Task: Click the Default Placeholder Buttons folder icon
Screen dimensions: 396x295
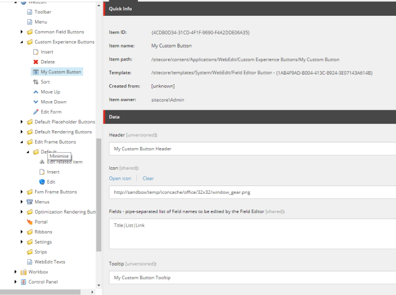Action: (29, 122)
